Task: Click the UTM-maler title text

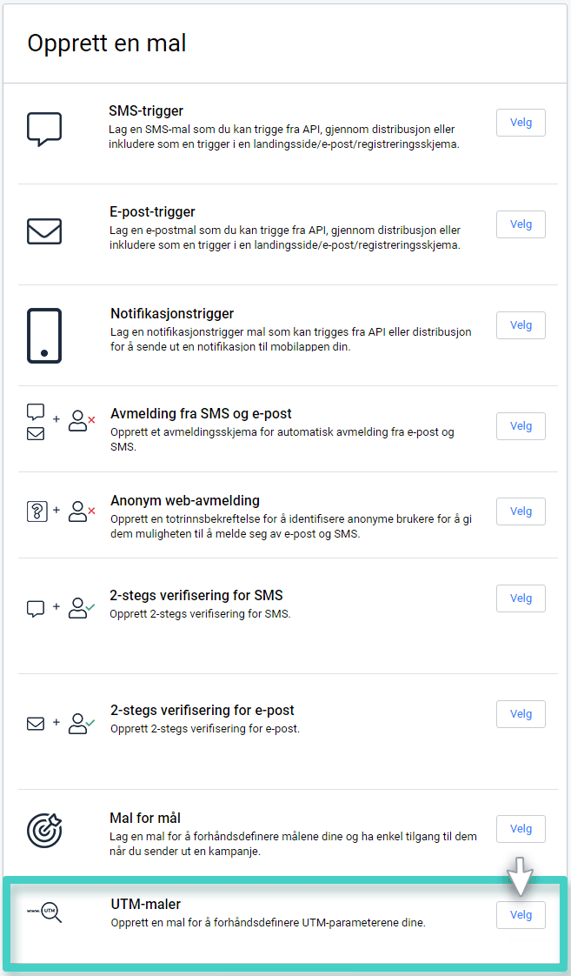Action: coord(145,904)
